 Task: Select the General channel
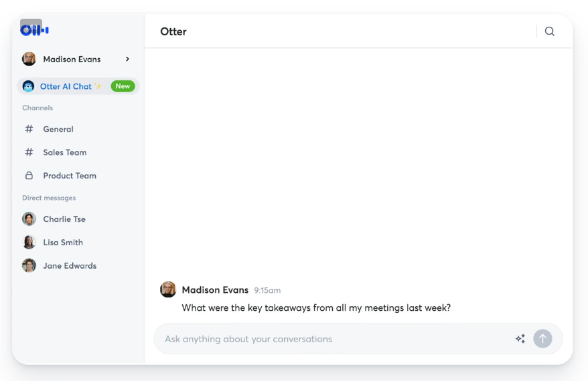(58, 129)
